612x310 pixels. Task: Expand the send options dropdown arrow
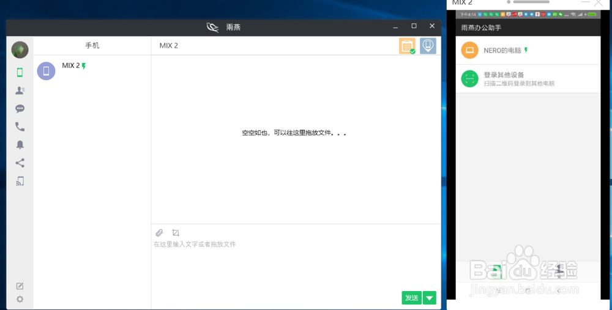coord(430,298)
